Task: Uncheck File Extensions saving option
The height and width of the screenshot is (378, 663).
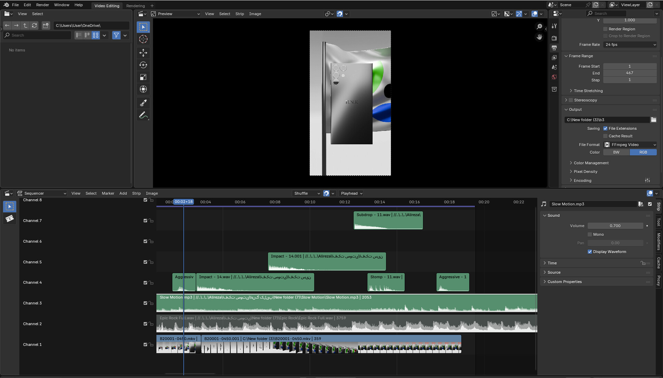Action: (x=605, y=128)
